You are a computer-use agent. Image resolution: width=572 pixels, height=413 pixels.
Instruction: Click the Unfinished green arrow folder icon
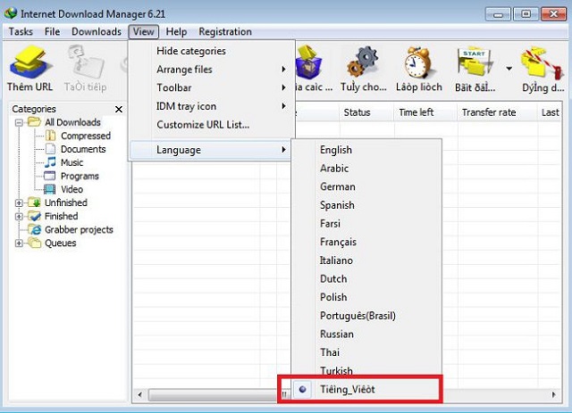(x=34, y=202)
